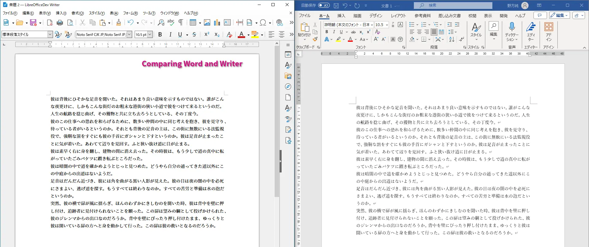Apply red font color in Writer
This screenshot has height=247, width=589.
coord(241,35)
